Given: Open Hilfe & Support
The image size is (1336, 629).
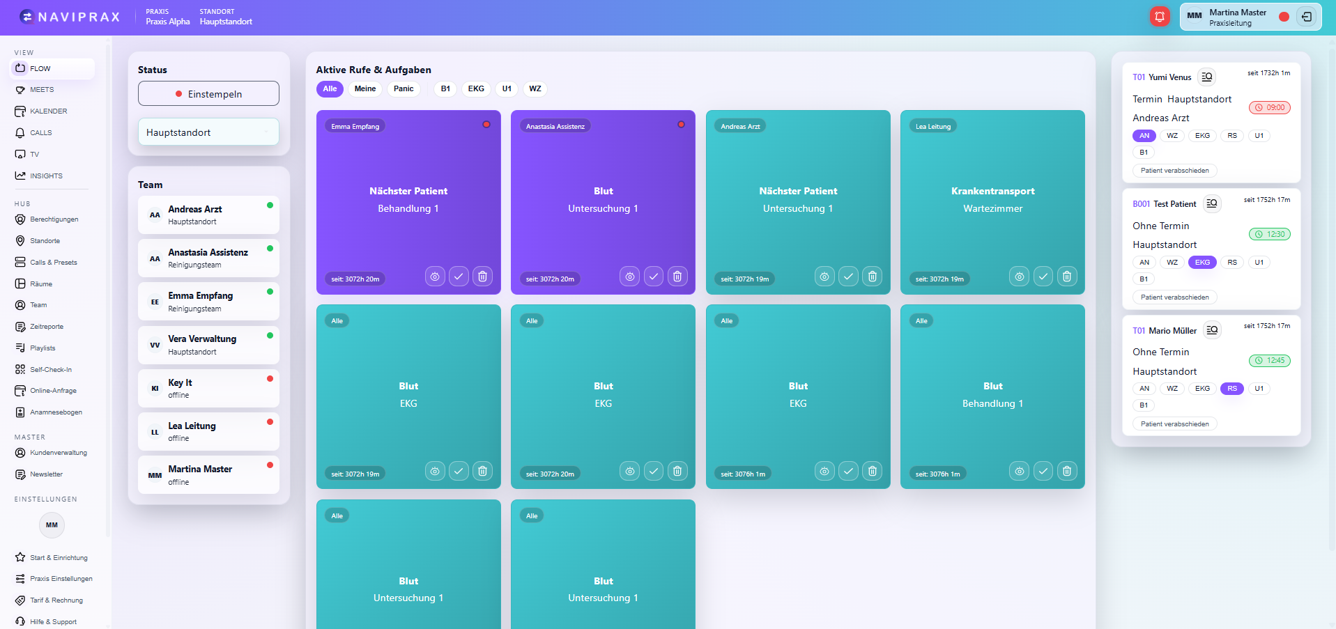Looking at the screenshot, I should point(53,621).
